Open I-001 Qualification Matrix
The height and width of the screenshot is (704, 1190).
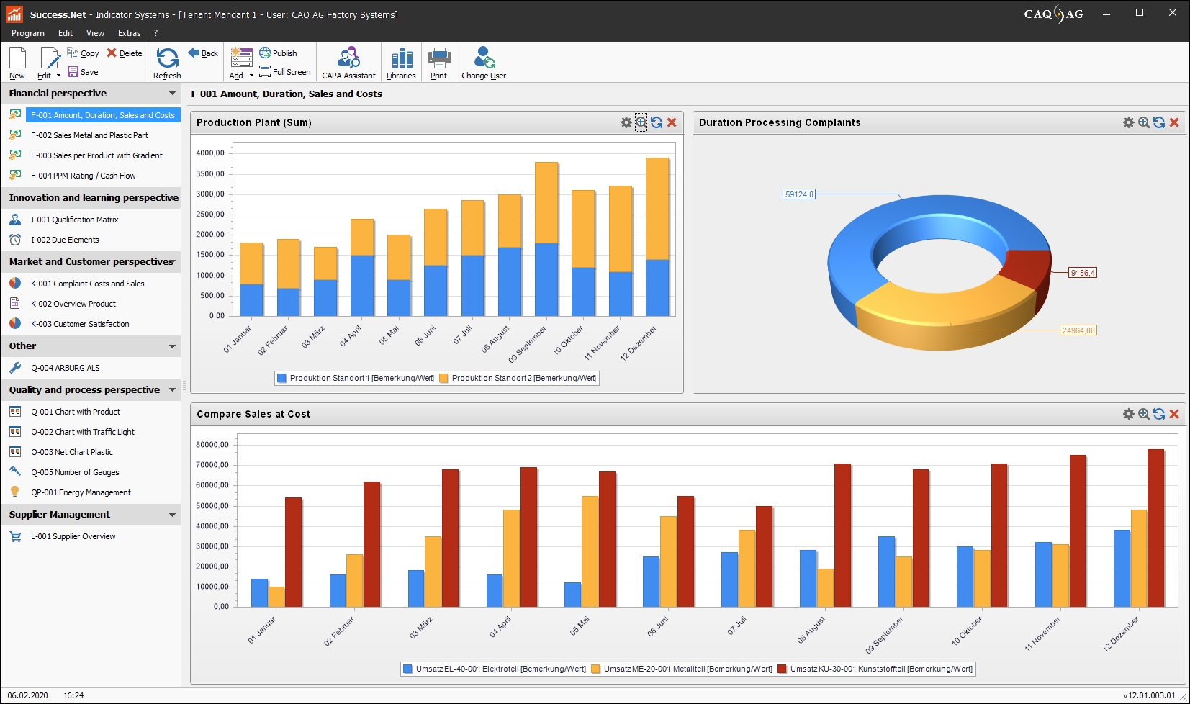[74, 220]
